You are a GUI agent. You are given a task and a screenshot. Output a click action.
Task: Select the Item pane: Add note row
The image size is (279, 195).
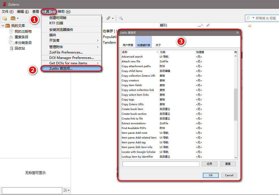(178, 133)
